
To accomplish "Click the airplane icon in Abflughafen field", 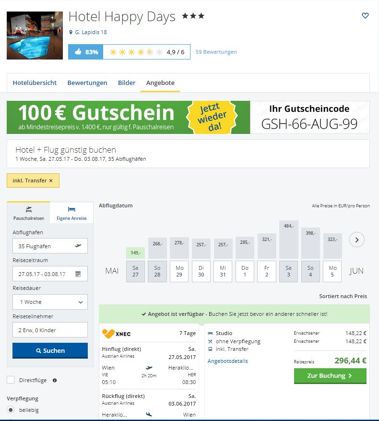I will (x=78, y=246).
